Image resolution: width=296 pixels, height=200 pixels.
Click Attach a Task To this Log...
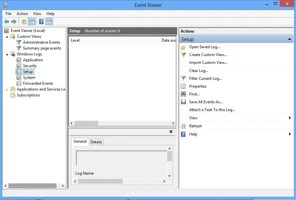coord(212,110)
